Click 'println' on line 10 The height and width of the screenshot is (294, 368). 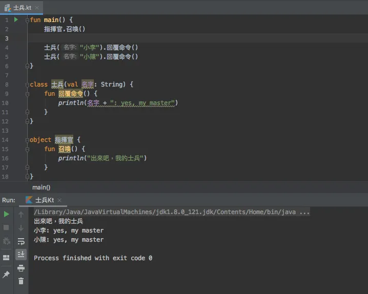pyautogui.click(x=71, y=103)
